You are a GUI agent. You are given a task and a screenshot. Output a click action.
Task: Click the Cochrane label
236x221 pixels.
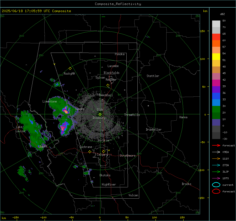[86, 147]
